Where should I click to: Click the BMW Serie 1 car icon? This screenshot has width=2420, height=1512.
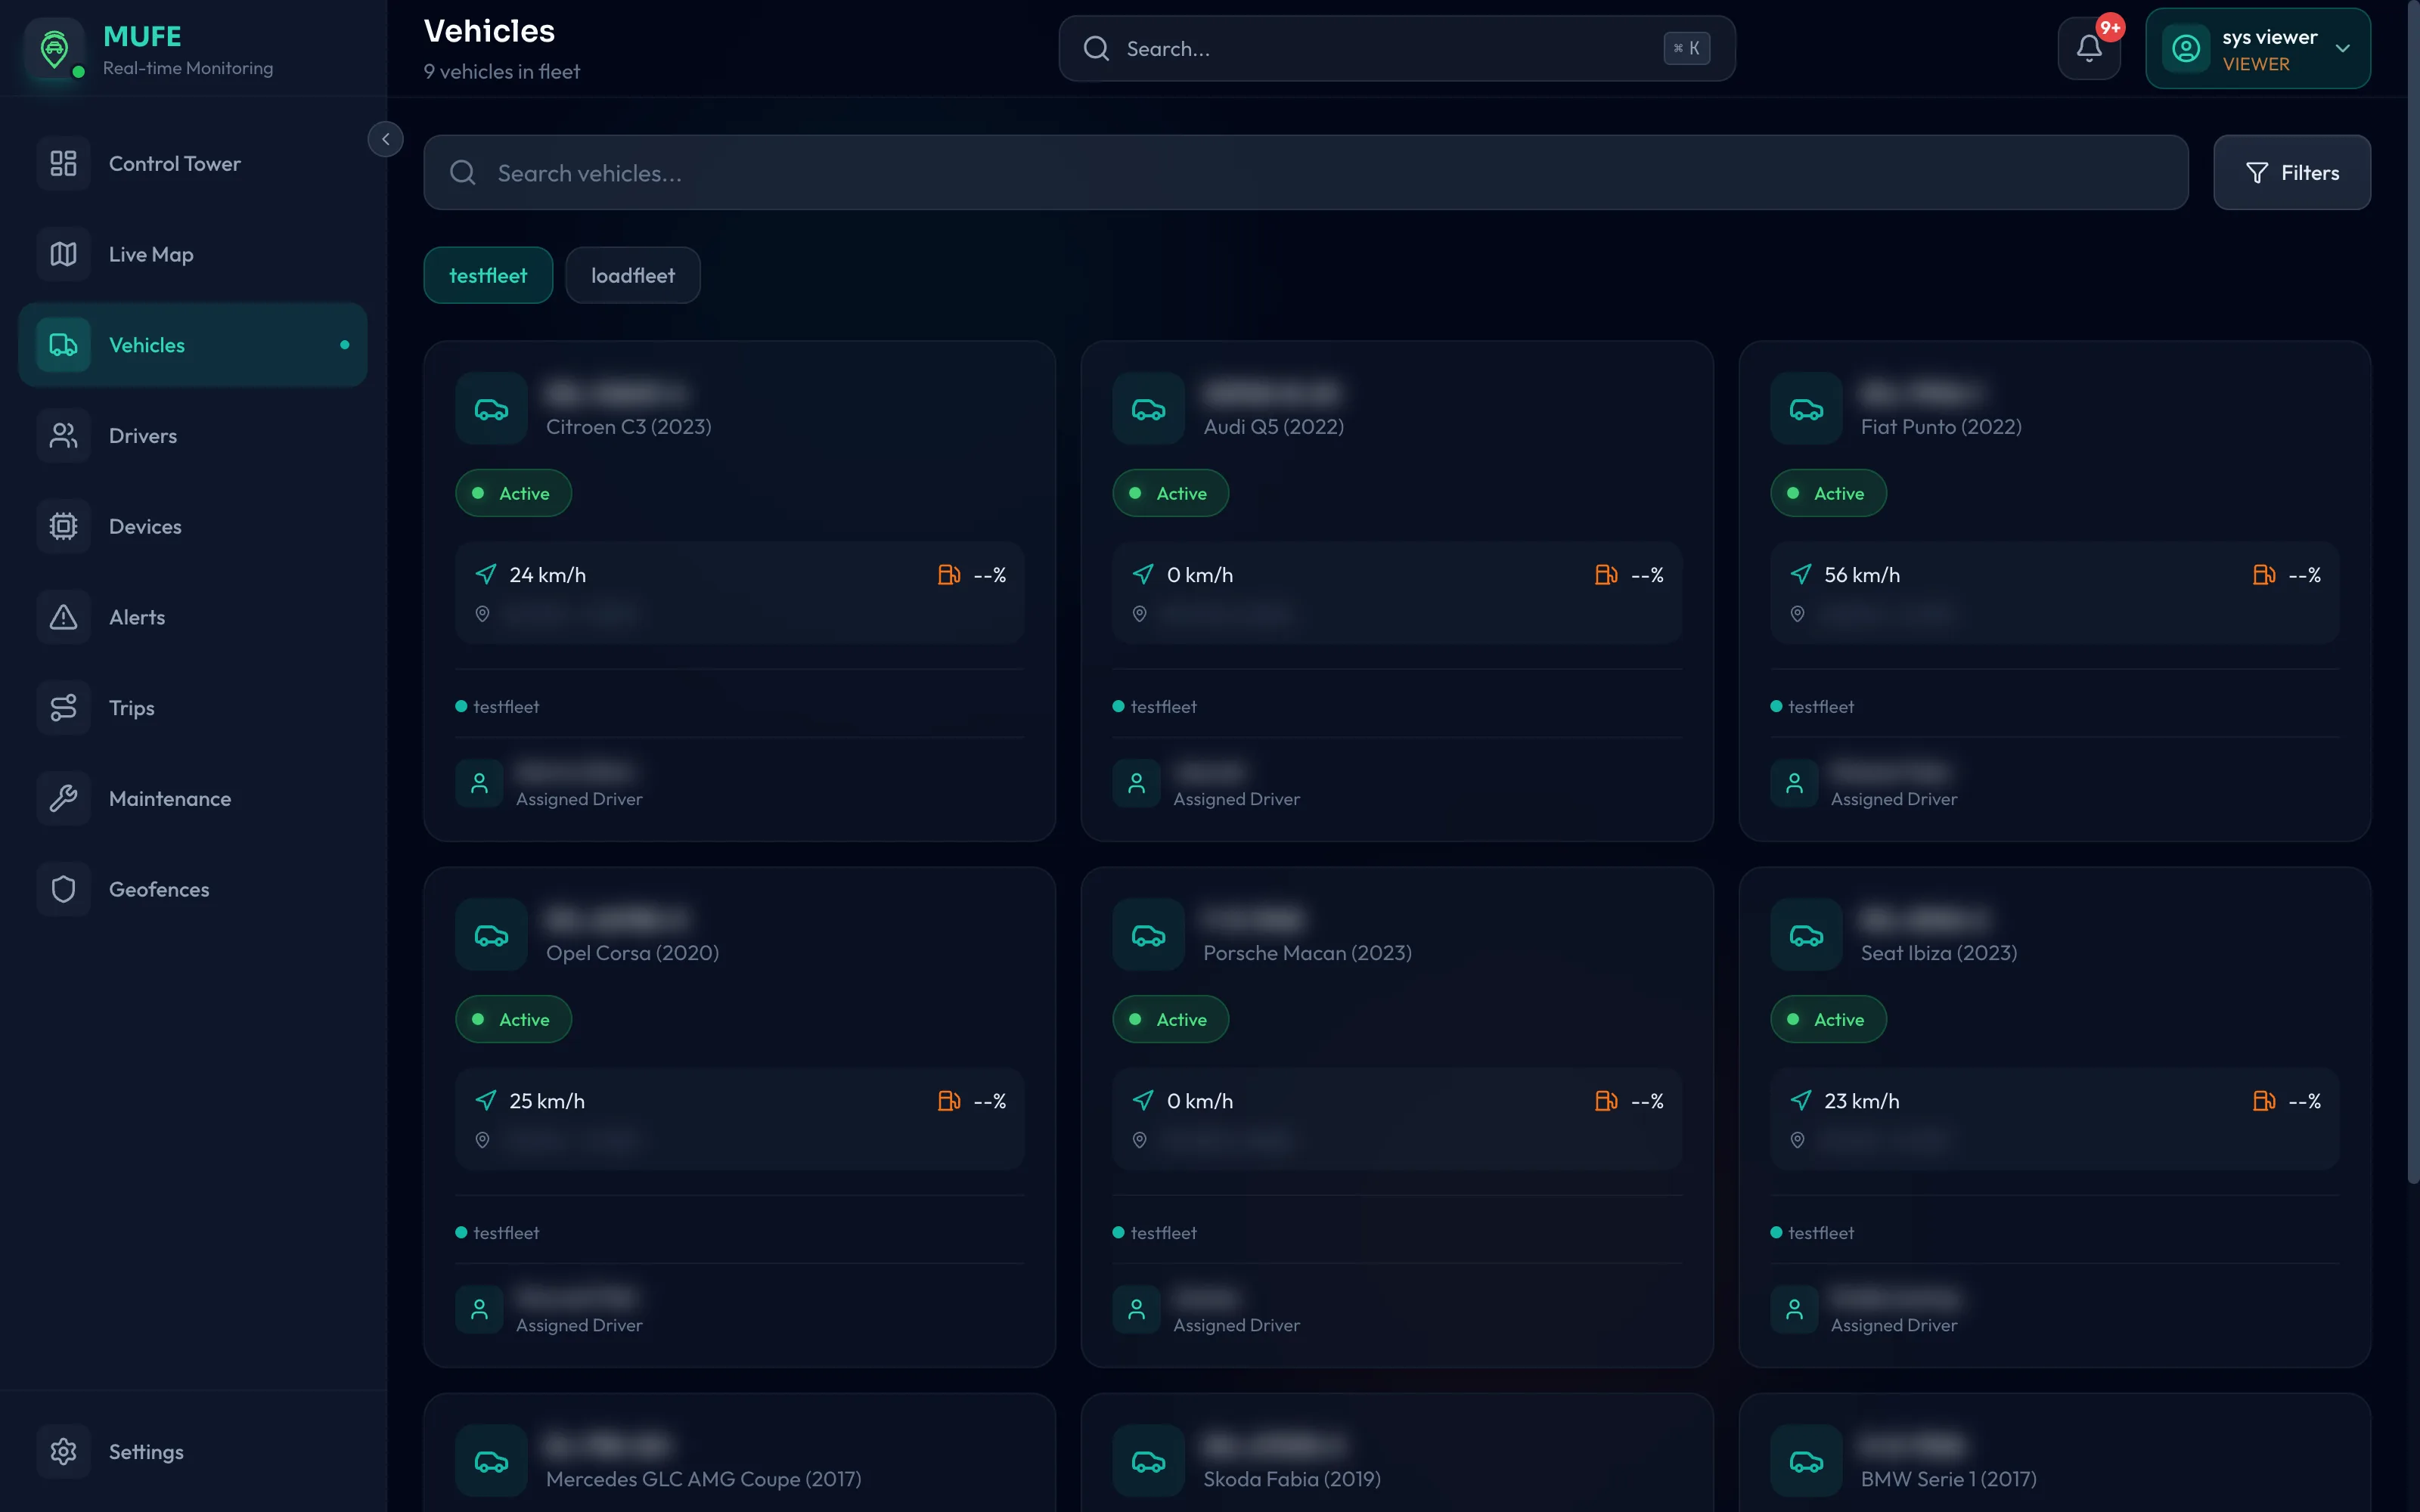tap(1806, 1461)
